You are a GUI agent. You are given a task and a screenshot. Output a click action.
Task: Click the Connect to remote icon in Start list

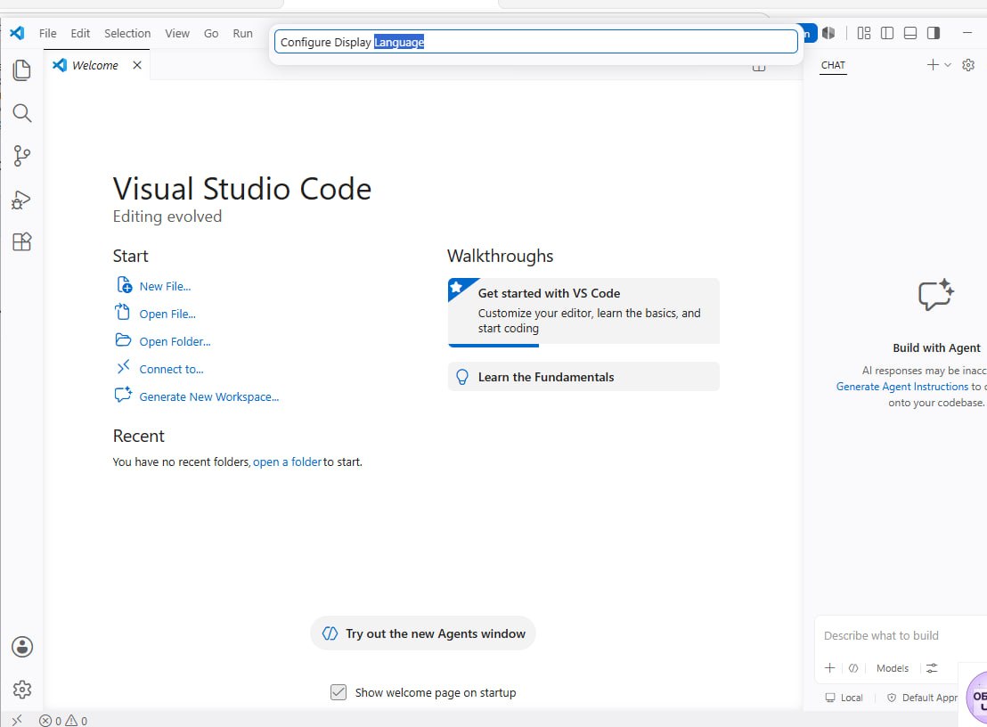pos(123,367)
